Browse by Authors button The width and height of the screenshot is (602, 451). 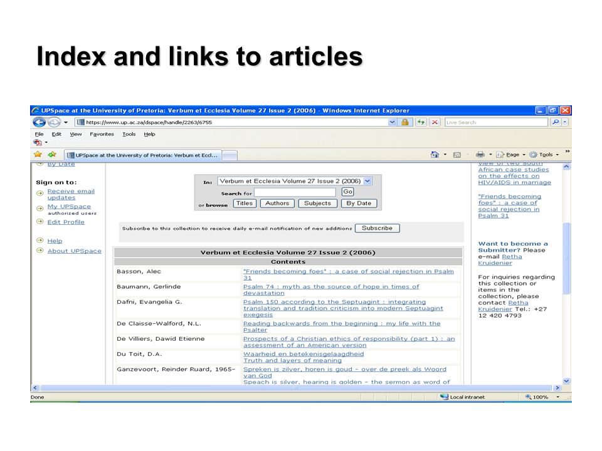click(x=277, y=203)
